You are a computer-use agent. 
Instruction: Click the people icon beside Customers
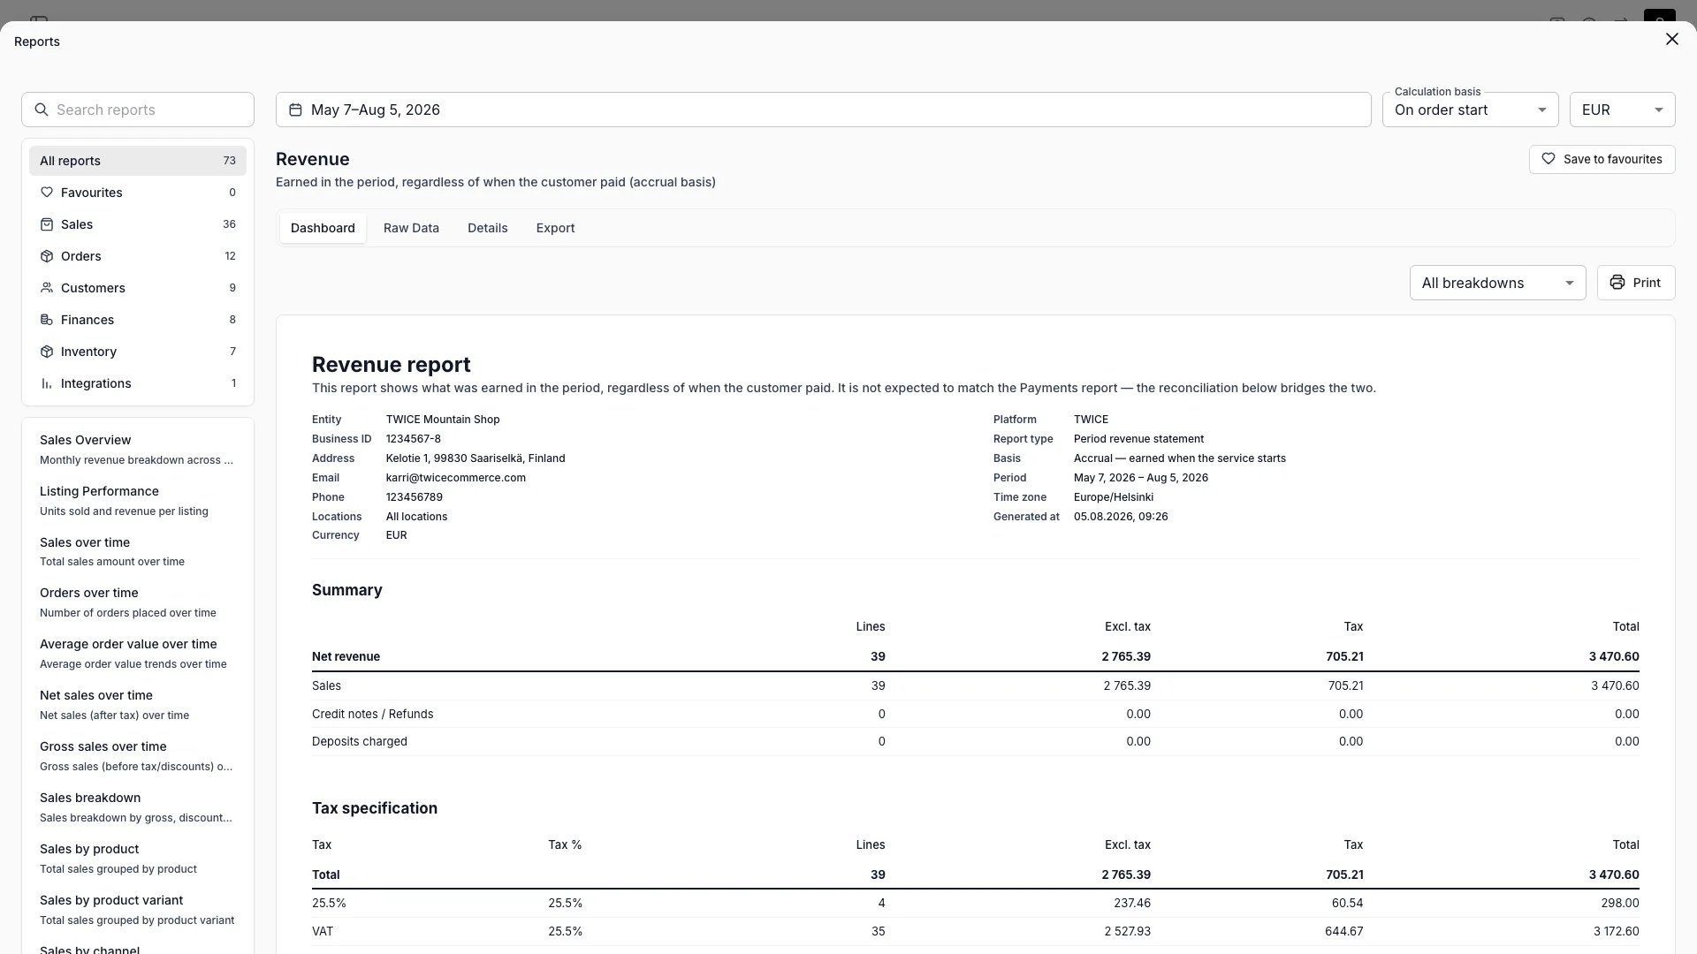47,288
